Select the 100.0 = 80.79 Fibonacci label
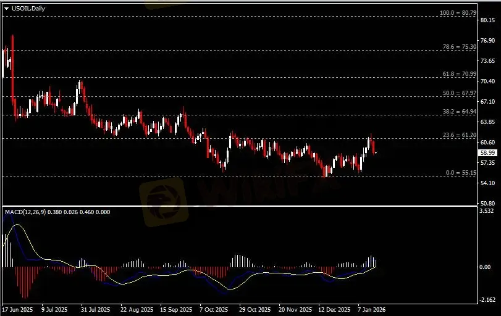The image size is (501, 316). (x=458, y=13)
